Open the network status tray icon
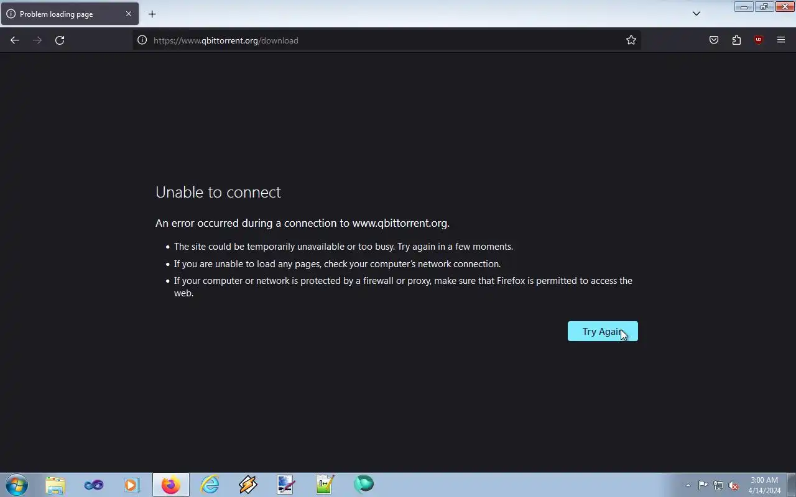The height and width of the screenshot is (497, 796). point(718,485)
